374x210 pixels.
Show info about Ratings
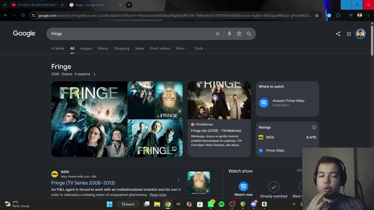coord(314,127)
